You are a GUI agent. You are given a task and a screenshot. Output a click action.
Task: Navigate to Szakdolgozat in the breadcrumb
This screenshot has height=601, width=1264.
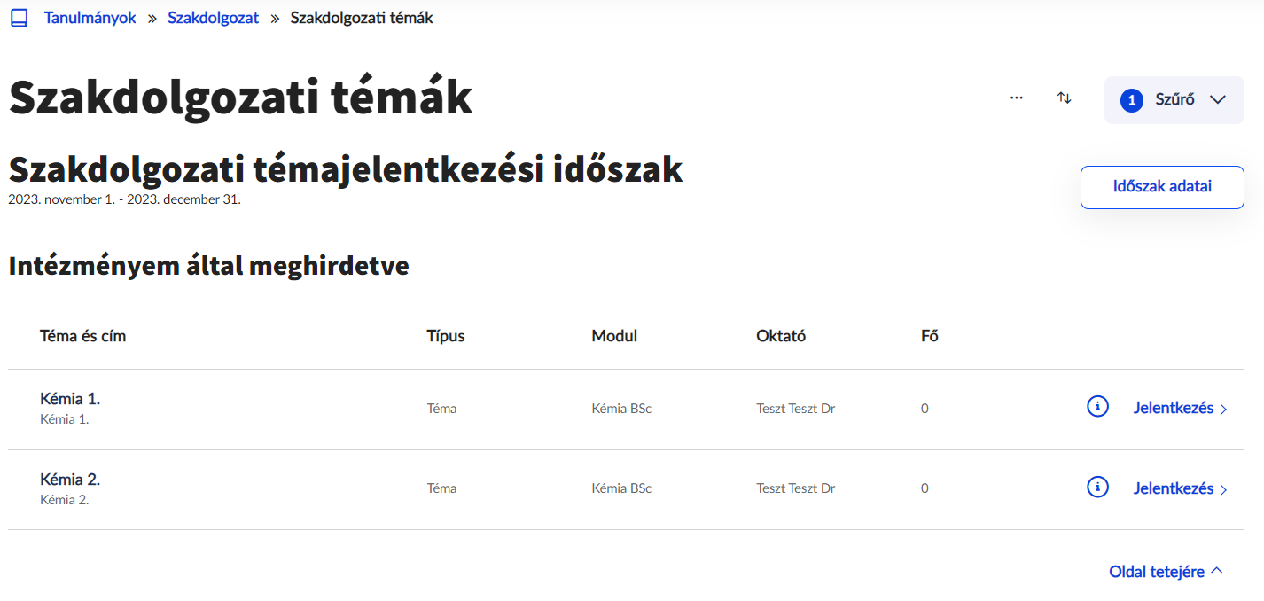[x=213, y=18]
